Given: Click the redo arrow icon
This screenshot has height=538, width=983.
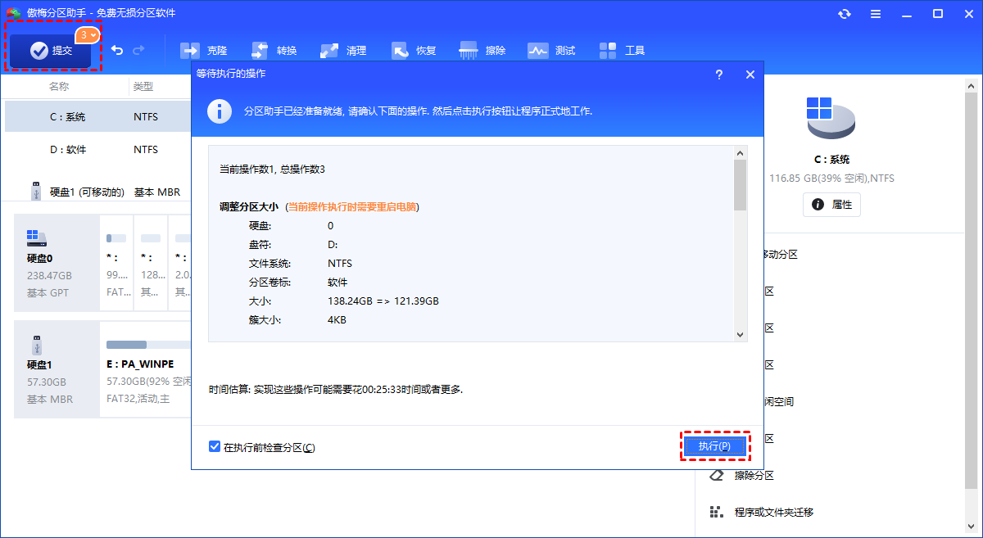Looking at the screenshot, I should (x=138, y=51).
